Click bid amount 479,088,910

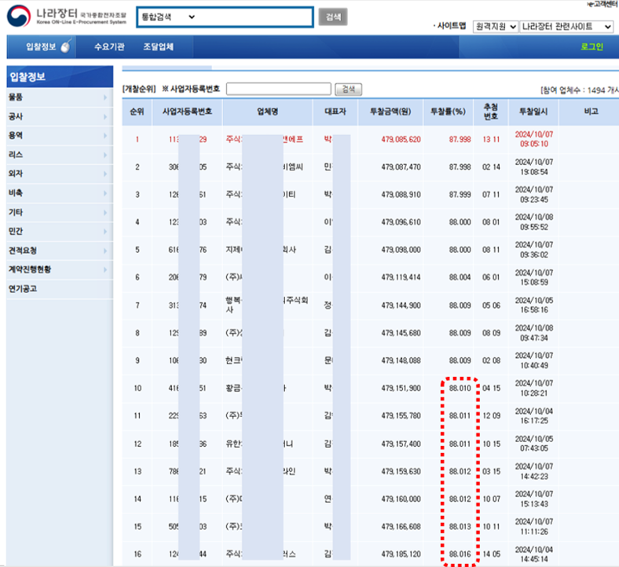[401, 195]
